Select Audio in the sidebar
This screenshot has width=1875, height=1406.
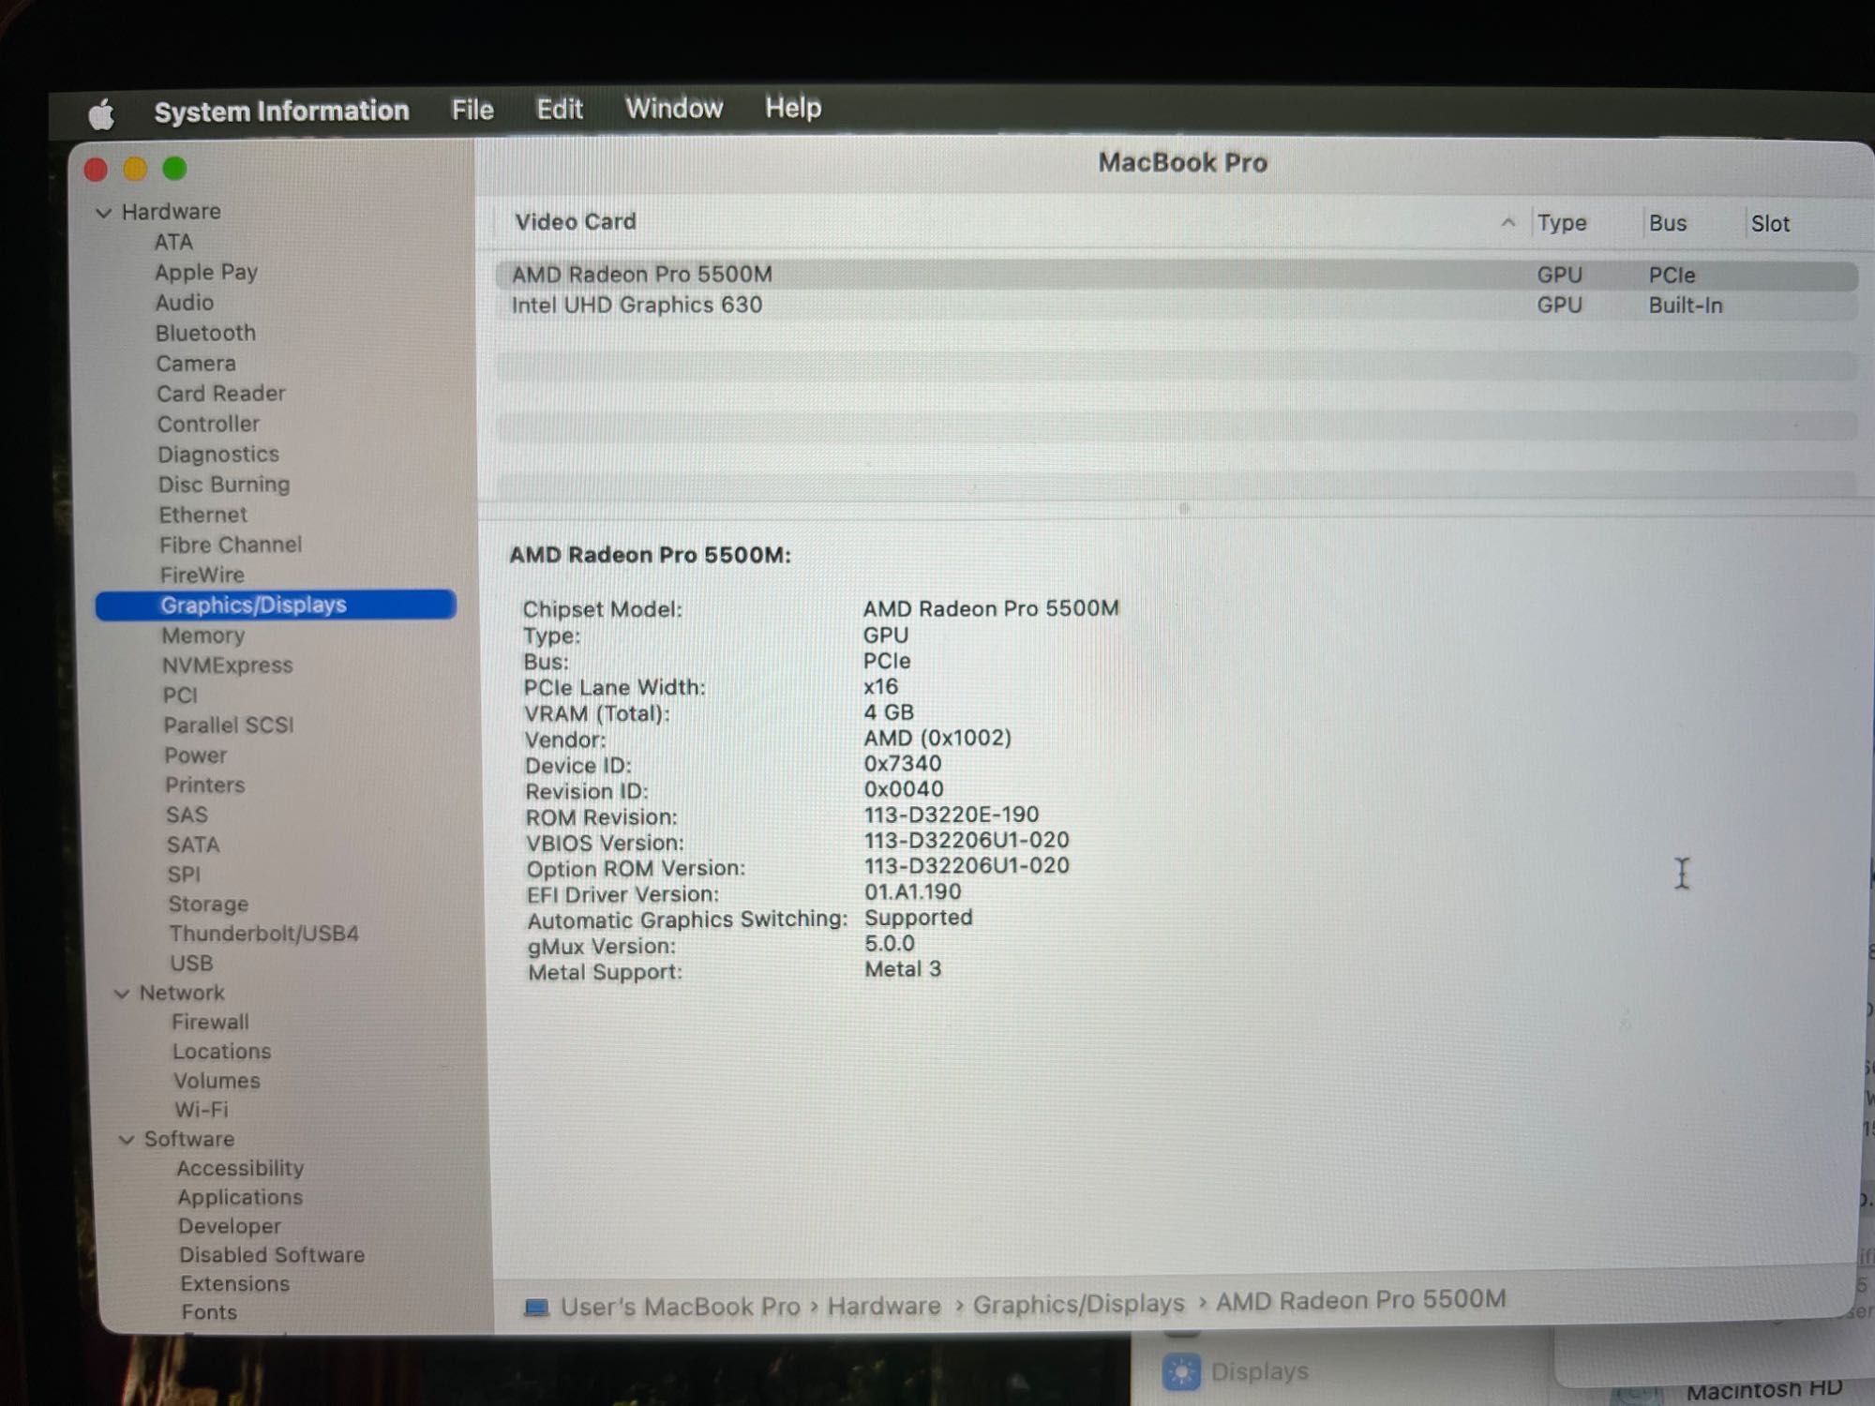(x=185, y=303)
